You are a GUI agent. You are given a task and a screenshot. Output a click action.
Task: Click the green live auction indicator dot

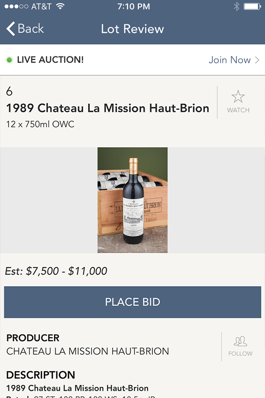[10, 60]
